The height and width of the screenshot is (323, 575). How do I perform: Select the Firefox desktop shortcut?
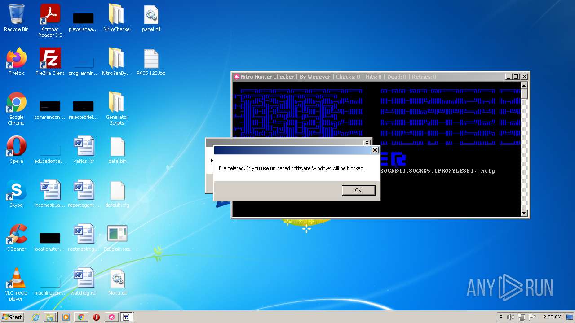[x=16, y=62]
